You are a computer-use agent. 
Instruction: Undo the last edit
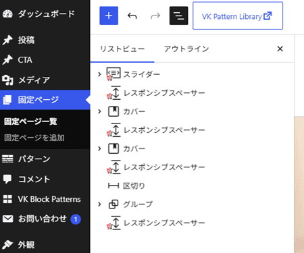click(x=132, y=16)
